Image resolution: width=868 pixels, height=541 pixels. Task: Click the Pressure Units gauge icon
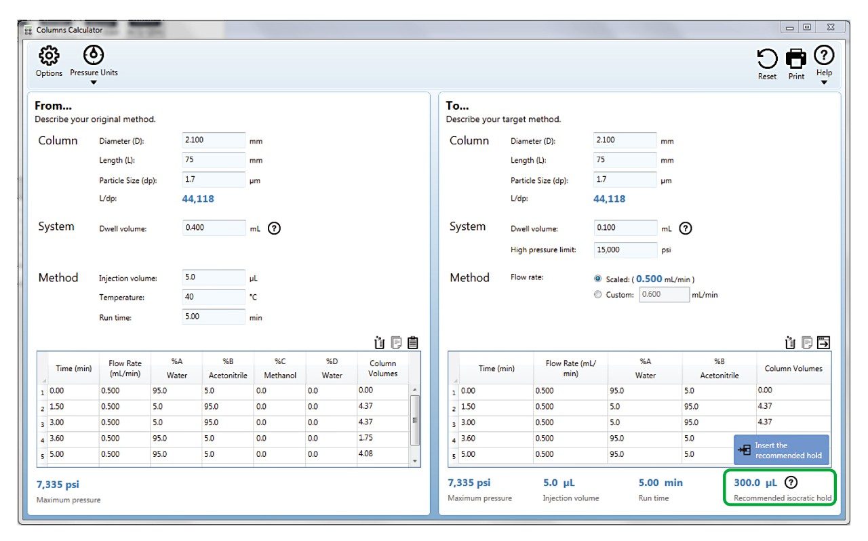(94, 55)
